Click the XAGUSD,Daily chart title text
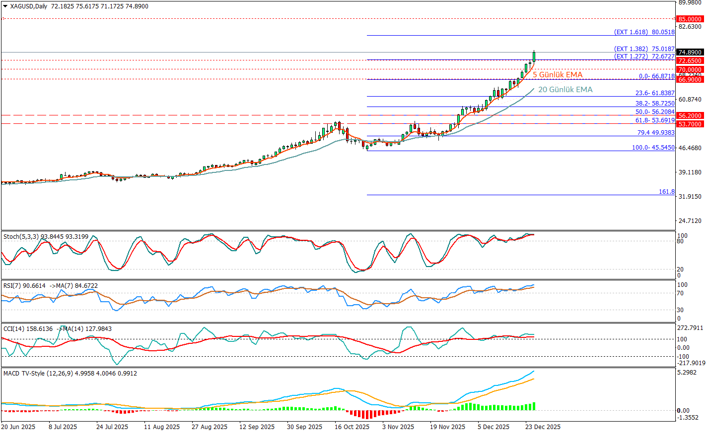The height and width of the screenshot is (433, 707). click(x=29, y=6)
